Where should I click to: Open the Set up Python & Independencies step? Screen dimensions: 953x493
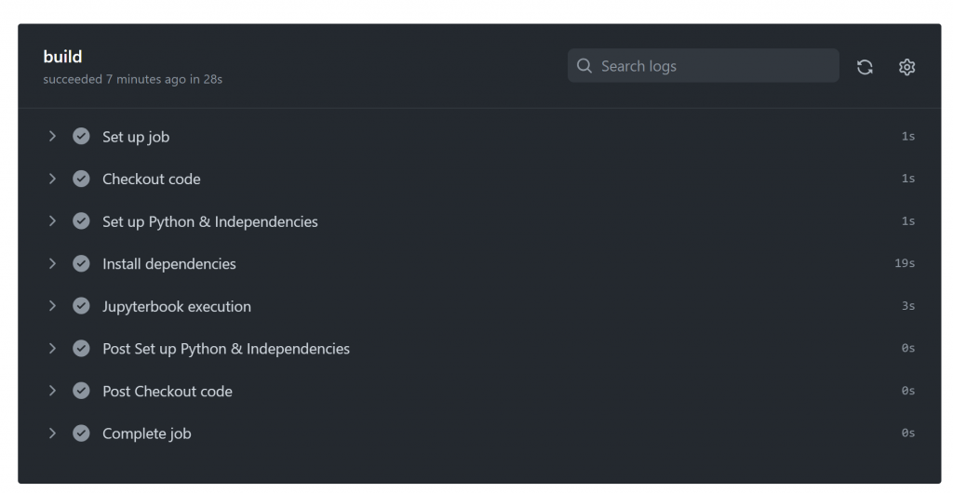click(x=209, y=221)
